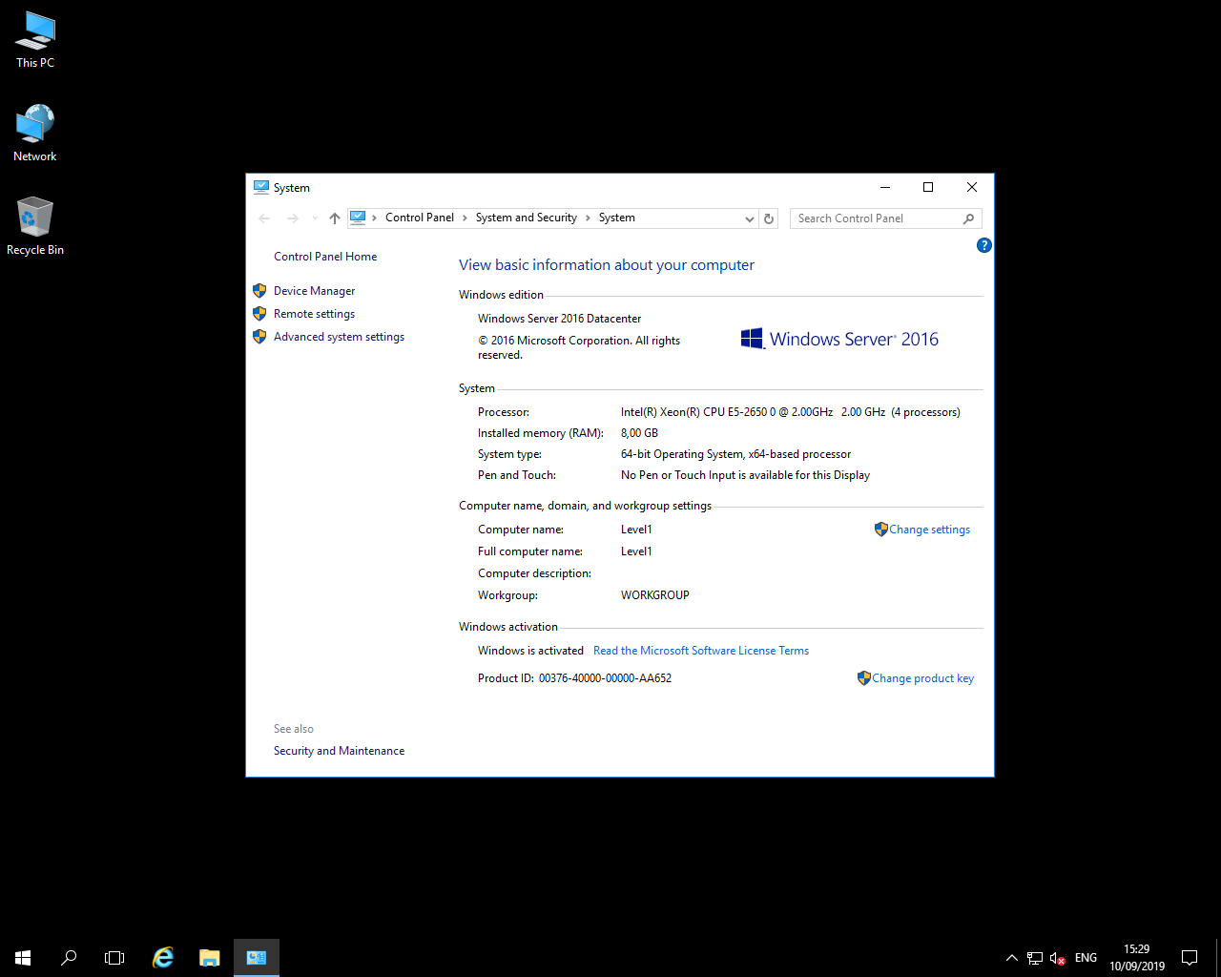The width and height of the screenshot is (1221, 977).
Task: Show hidden icons with the tray chevron
Action: coord(1011,957)
